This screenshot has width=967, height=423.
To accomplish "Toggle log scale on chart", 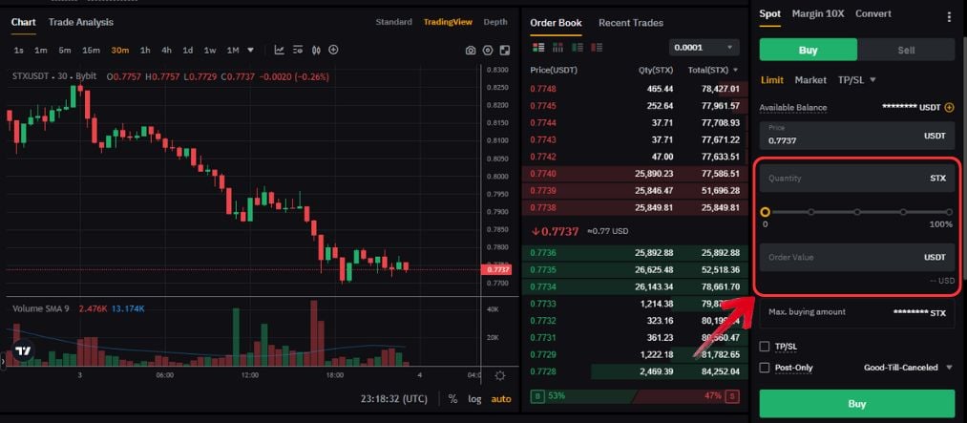I will click(x=474, y=399).
